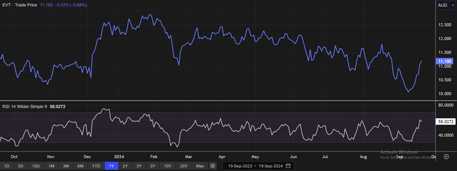Select the active 1Y range
Image resolution: width=457 pixels, height=171 pixels.
point(112,166)
